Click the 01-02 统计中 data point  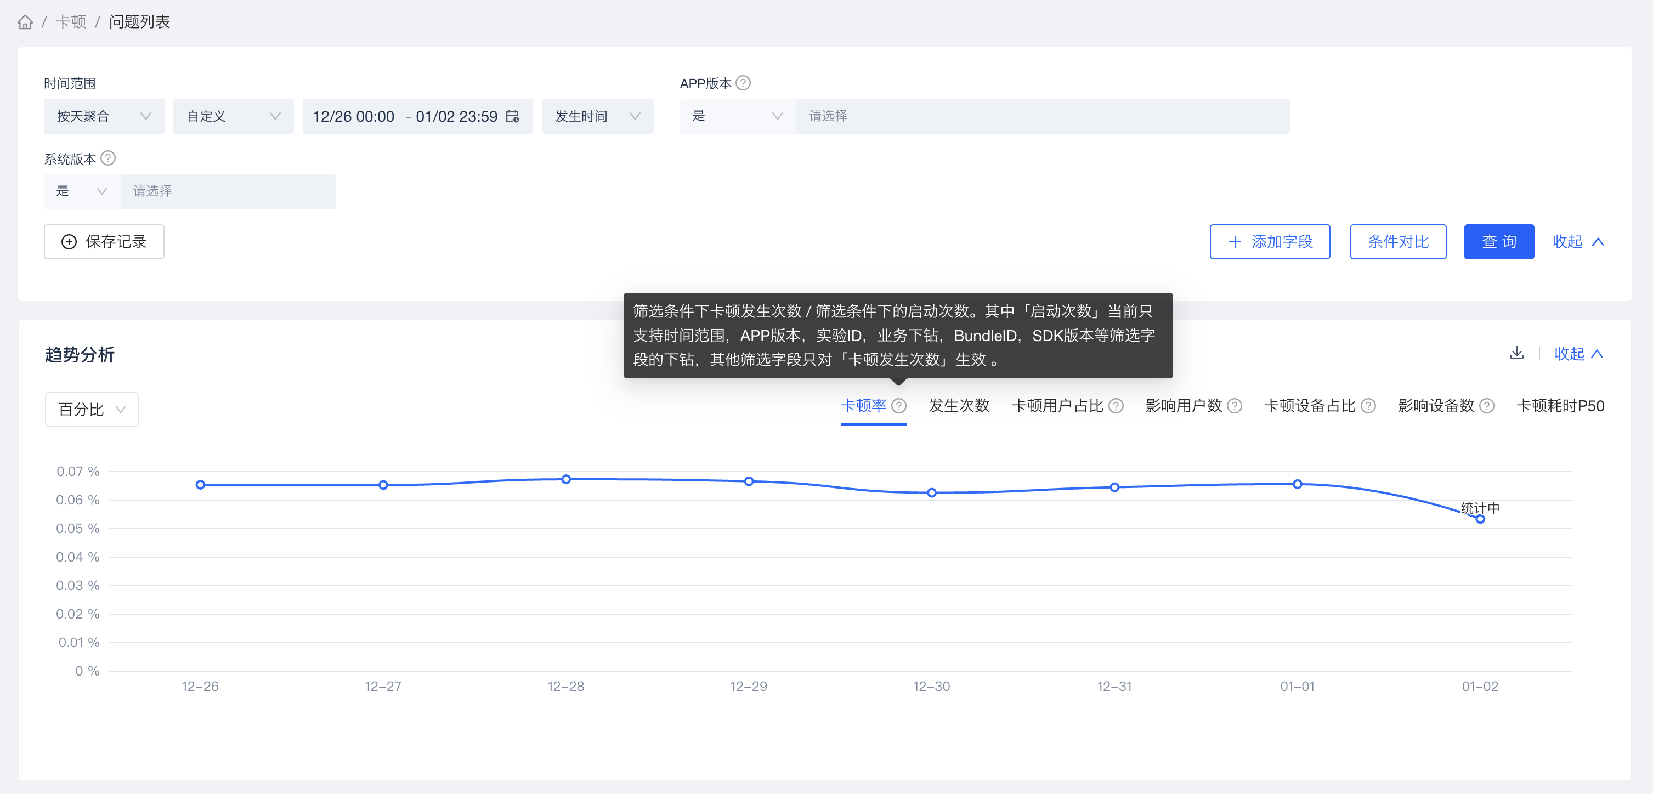tap(1480, 519)
